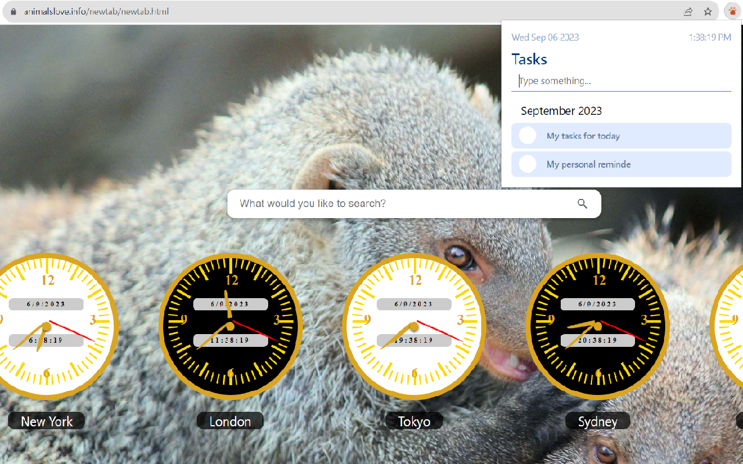
Task: Click the magnifier search icon
Action: pos(582,204)
